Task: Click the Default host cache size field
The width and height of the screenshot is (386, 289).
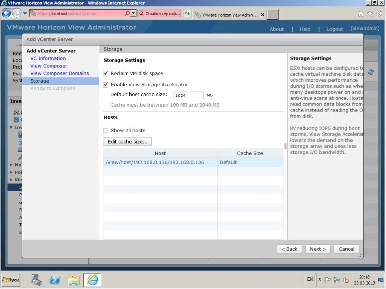Action: tap(188, 95)
